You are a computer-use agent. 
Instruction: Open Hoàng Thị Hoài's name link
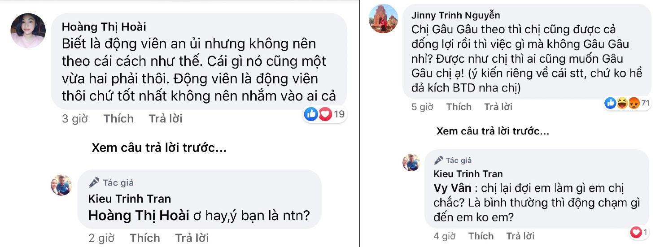coord(104,27)
